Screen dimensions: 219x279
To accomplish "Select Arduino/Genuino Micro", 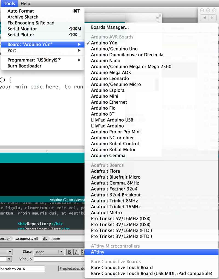I will tap(151, 84).
